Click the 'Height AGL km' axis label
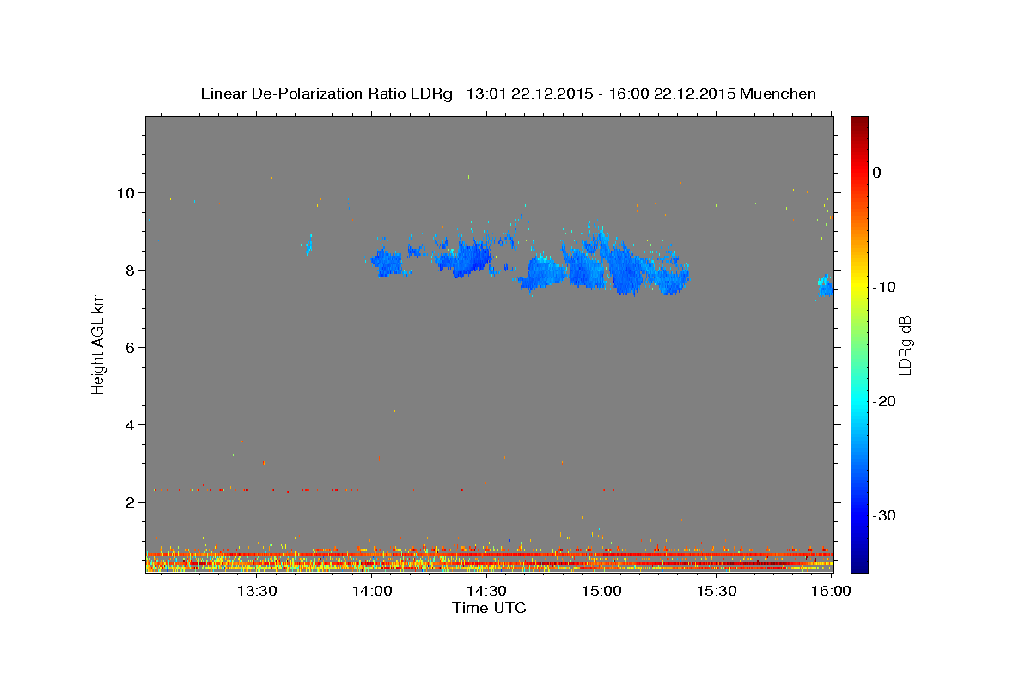The image size is (1031, 687). tap(99, 343)
